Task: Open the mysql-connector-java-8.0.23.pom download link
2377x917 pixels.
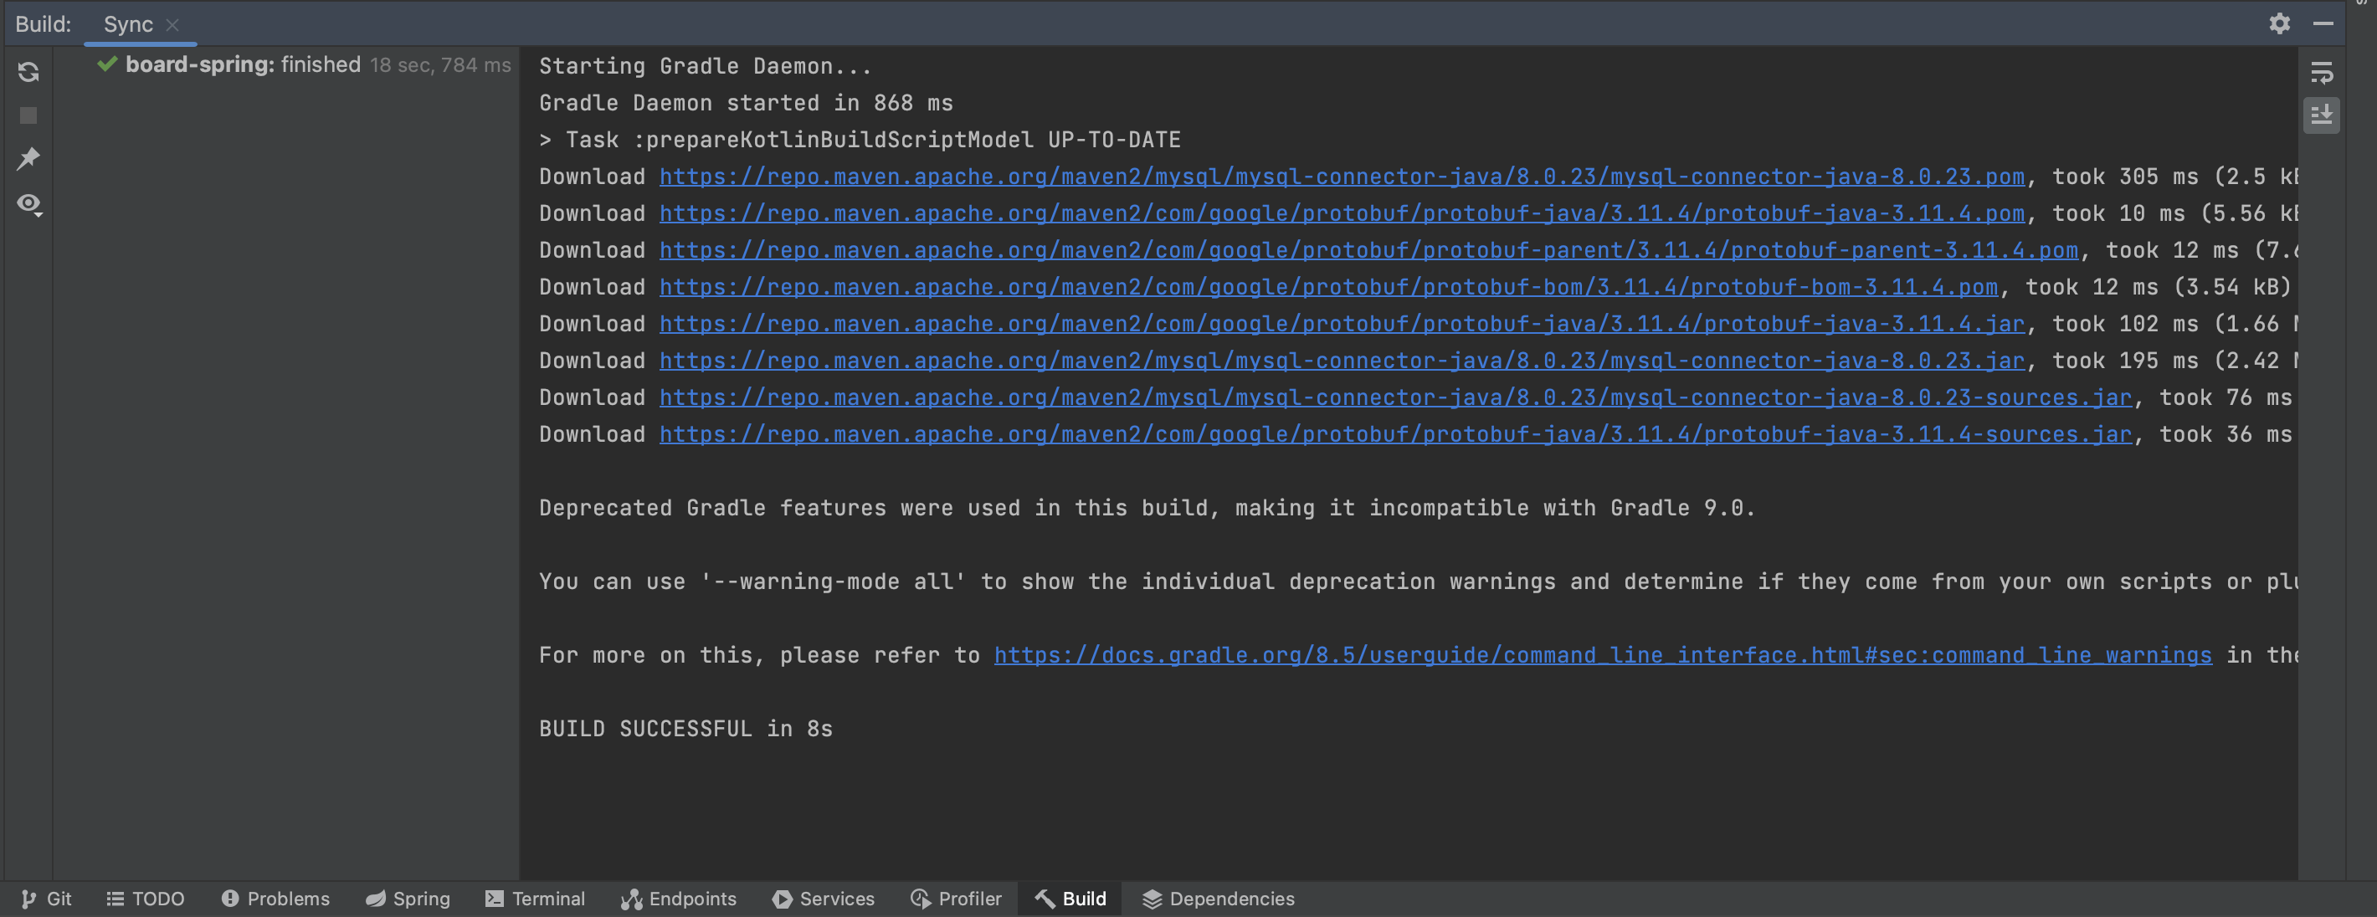Action: 1338,177
